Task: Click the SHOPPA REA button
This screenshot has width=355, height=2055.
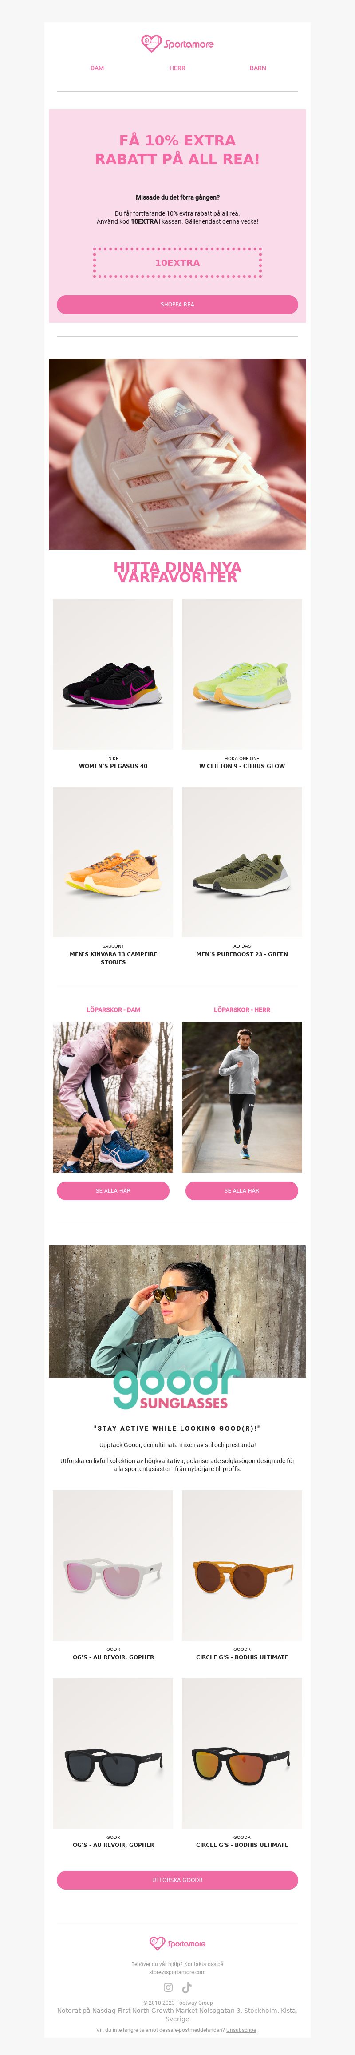Action: click(177, 305)
